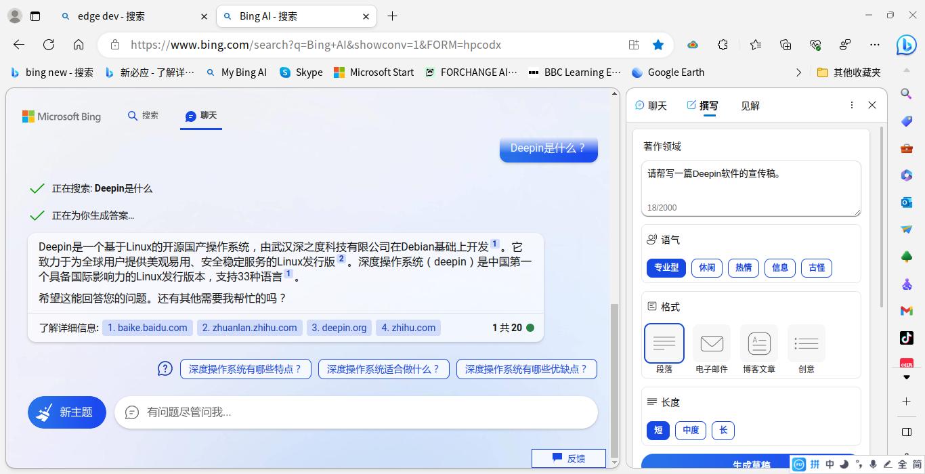Click the address bar URL
Viewport: 925px width, 474px height.
316,45
